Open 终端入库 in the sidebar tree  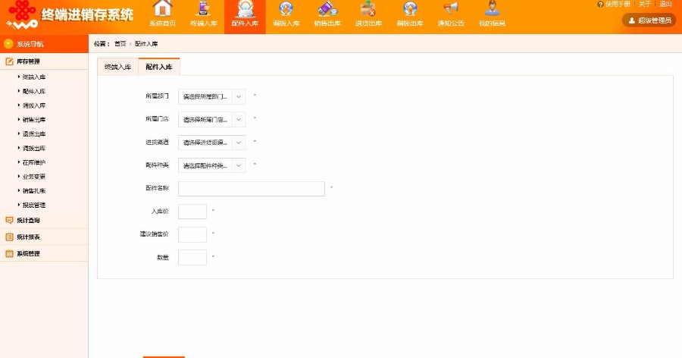tap(34, 77)
